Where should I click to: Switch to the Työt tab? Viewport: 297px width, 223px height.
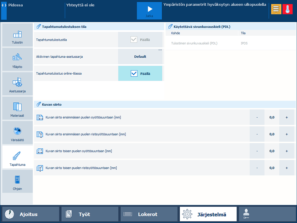(x=90, y=214)
